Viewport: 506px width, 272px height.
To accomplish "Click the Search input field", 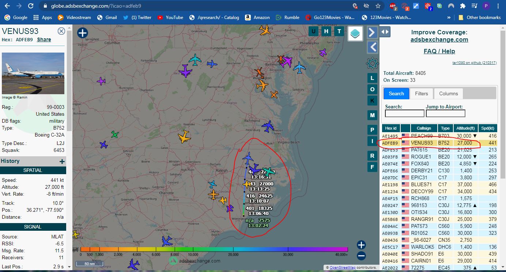I will pyautogui.click(x=404, y=114).
